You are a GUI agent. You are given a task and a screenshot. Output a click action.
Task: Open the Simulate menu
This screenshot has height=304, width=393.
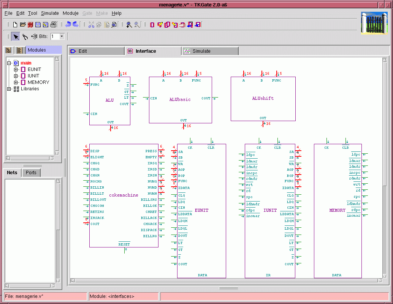[50, 13]
